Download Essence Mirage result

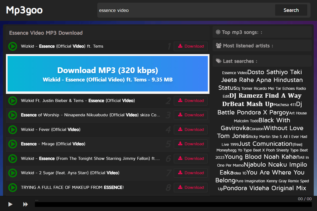[191, 144]
